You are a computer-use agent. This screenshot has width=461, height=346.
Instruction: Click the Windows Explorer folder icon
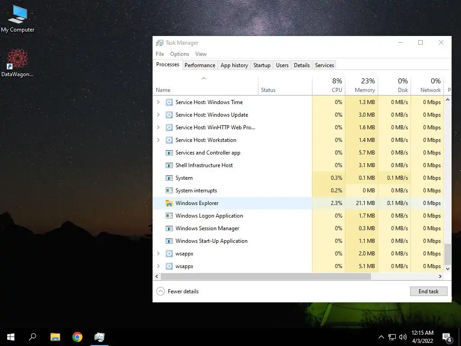(169, 203)
